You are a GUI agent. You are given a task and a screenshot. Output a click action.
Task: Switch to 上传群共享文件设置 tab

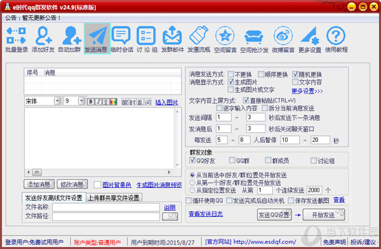(x=114, y=198)
